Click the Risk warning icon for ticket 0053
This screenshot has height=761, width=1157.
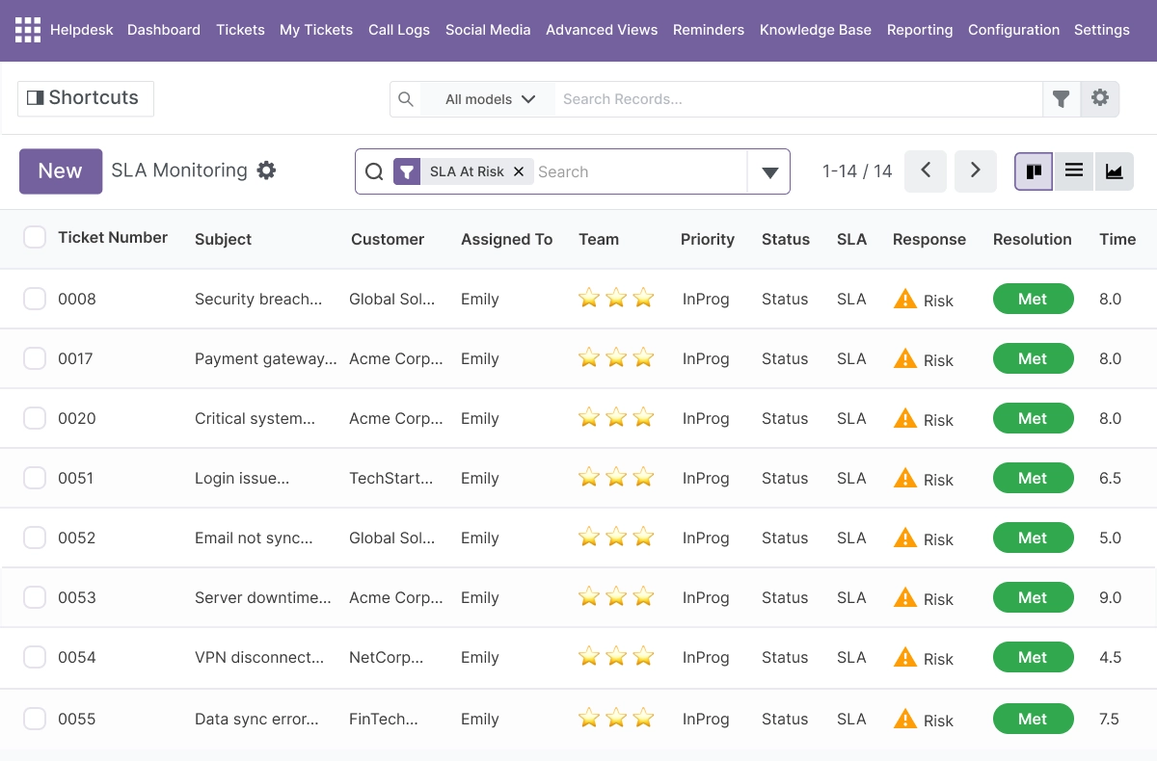(904, 597)
